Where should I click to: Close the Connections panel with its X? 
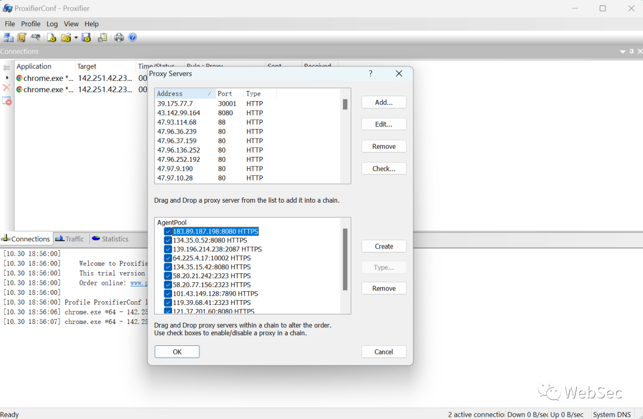[x=639, y=51]
